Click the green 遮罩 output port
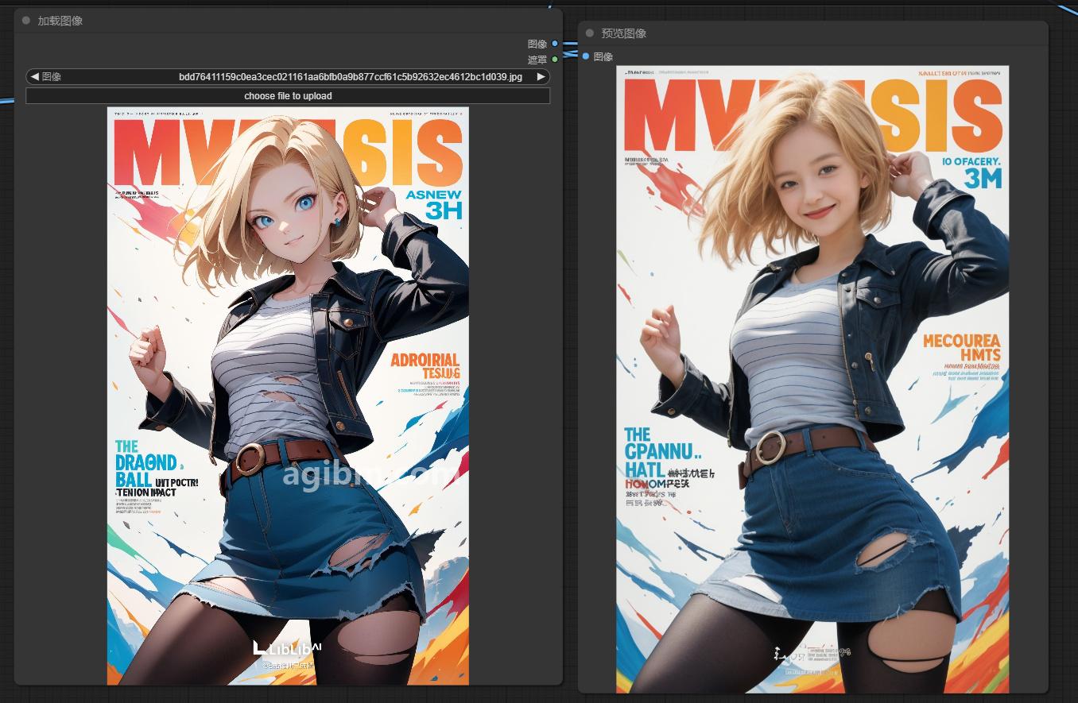 555,60
